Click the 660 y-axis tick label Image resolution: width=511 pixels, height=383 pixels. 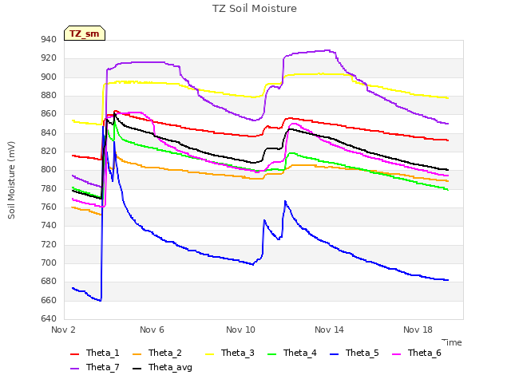click(49, 300)
